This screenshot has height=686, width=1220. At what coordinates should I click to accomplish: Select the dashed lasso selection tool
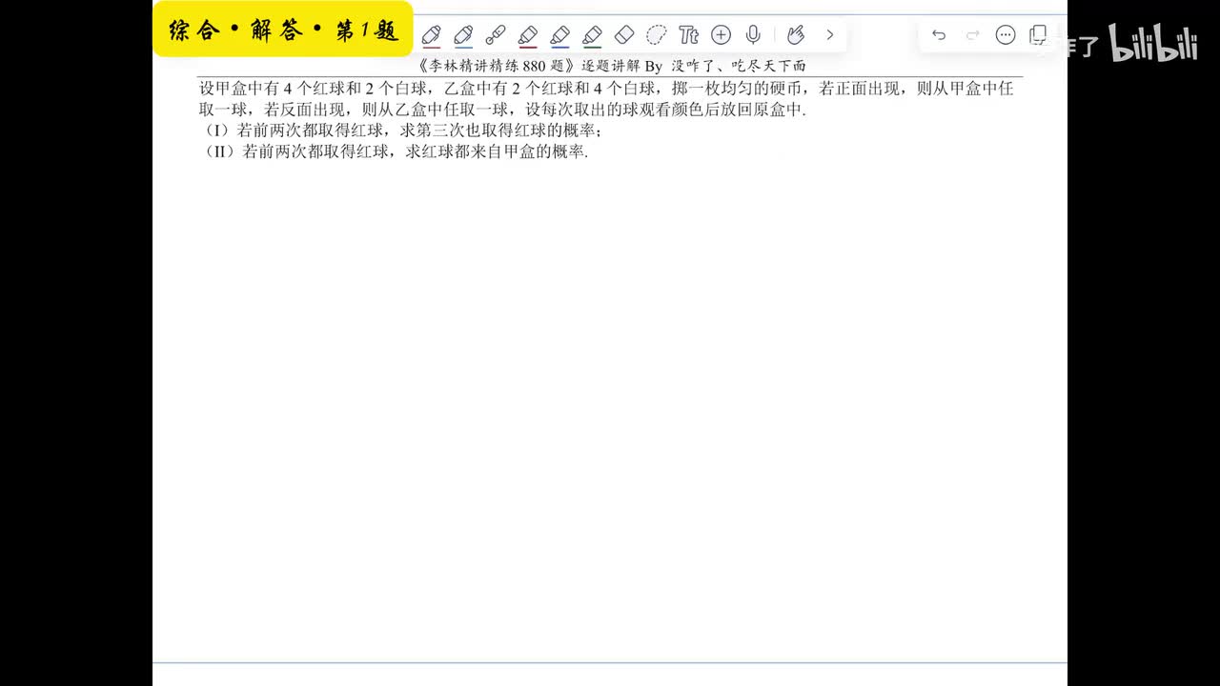click(657, 35)
